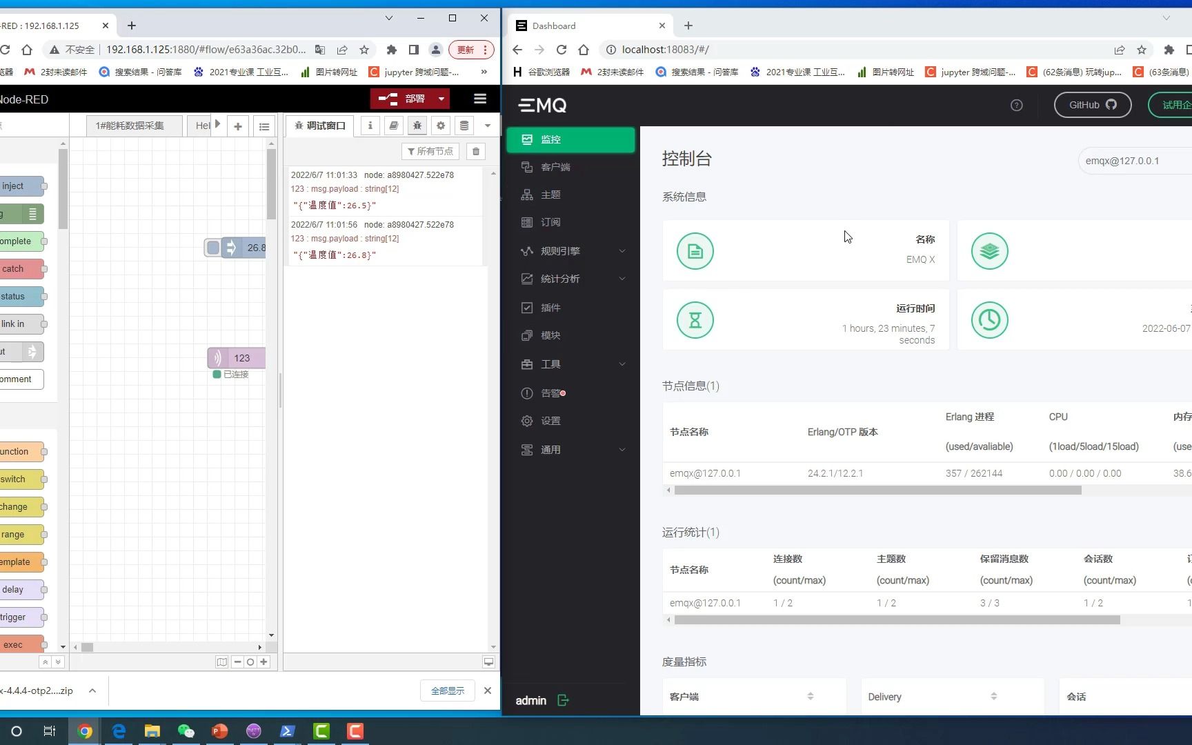Viewport: 1192px width, 745px height.
Task: Select the mqtt 123 node on canvas
Action: [237, 358]
